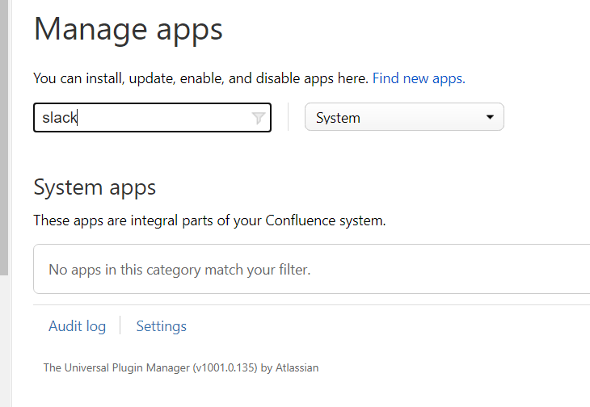Click the 'Manage apps' page heading
The height and width of the screenshot is (407, 590).
[x=129, y=30]
